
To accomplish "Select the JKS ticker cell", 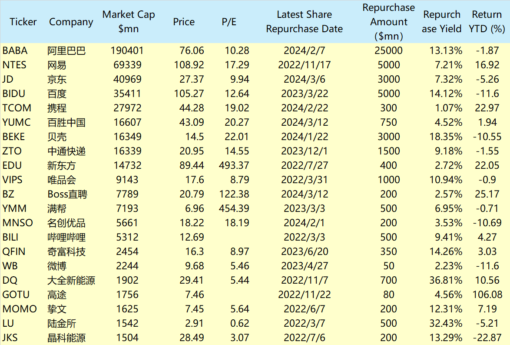I will click(x=10, y=338).
